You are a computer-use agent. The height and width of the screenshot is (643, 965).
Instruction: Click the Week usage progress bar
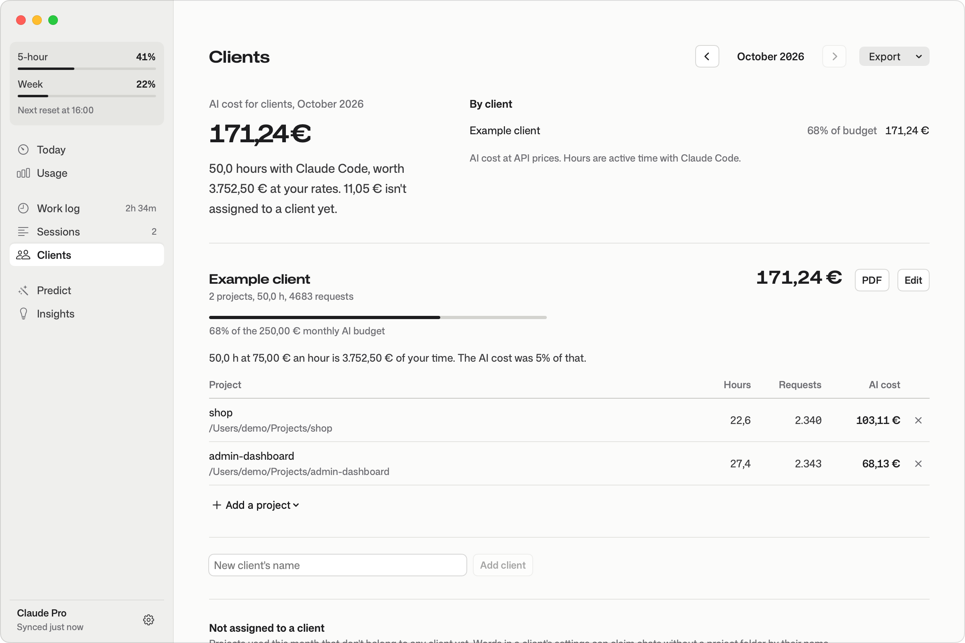point(86,96)
